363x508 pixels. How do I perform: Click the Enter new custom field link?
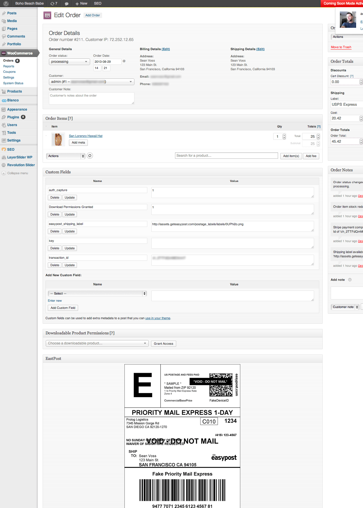(55, 301)
